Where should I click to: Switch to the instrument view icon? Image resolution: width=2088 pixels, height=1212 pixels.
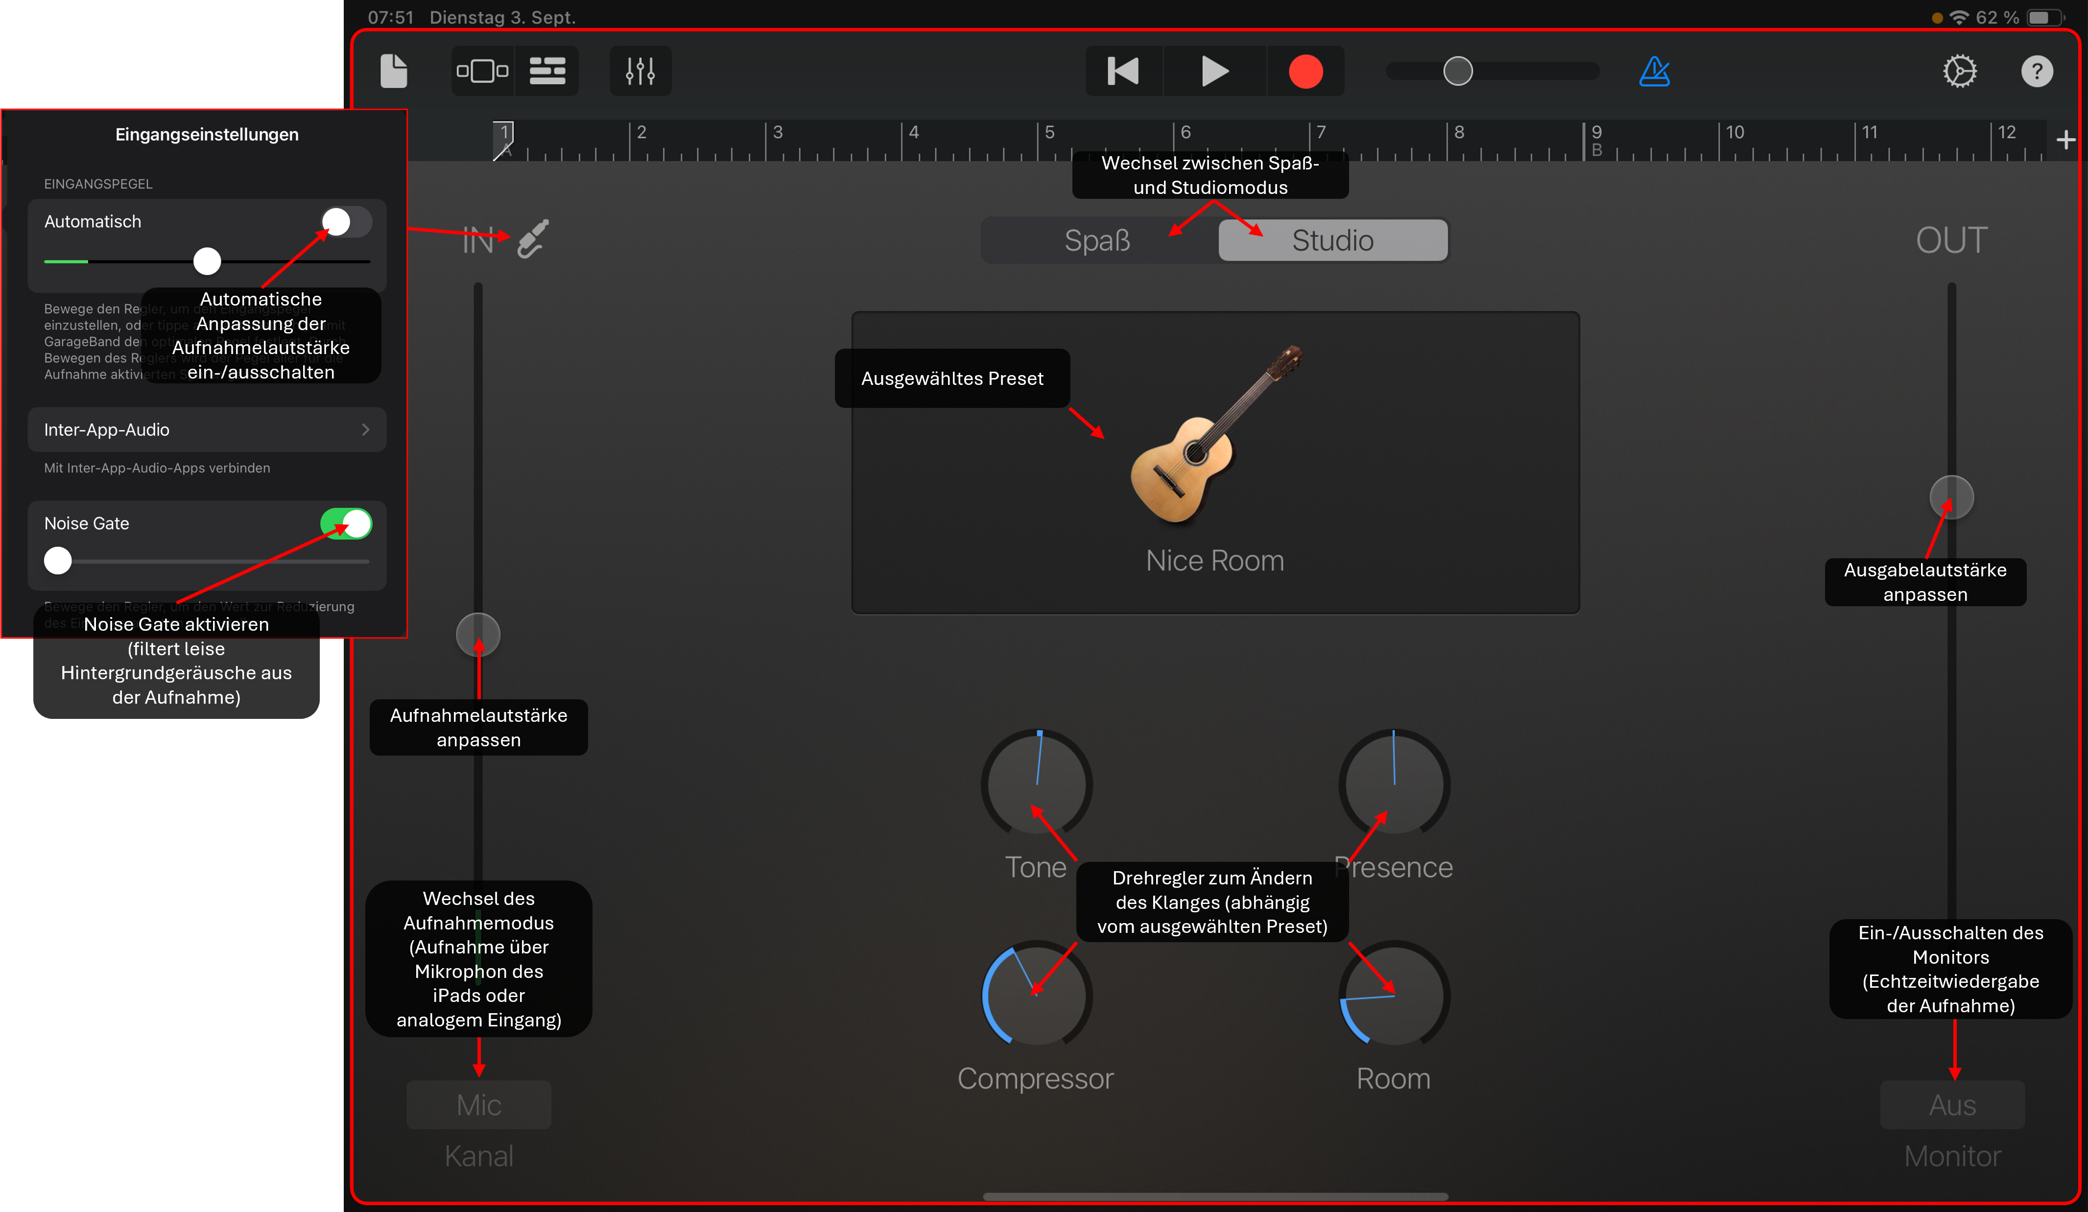482,71
